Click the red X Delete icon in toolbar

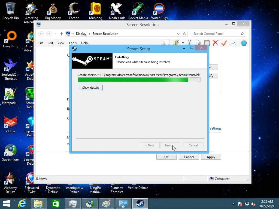(x=215, y=43)
